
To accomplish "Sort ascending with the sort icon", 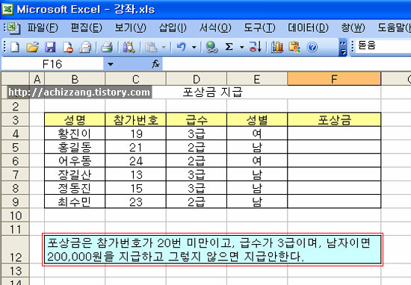I will 255,47.
